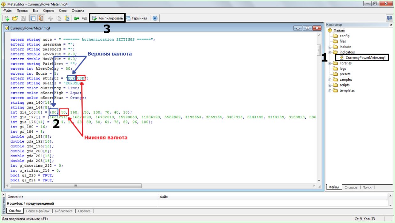This screenshot has width=395, height=223.
Task: Toggle the Toolbox panel toolbar icon
Action: (41, 18)
